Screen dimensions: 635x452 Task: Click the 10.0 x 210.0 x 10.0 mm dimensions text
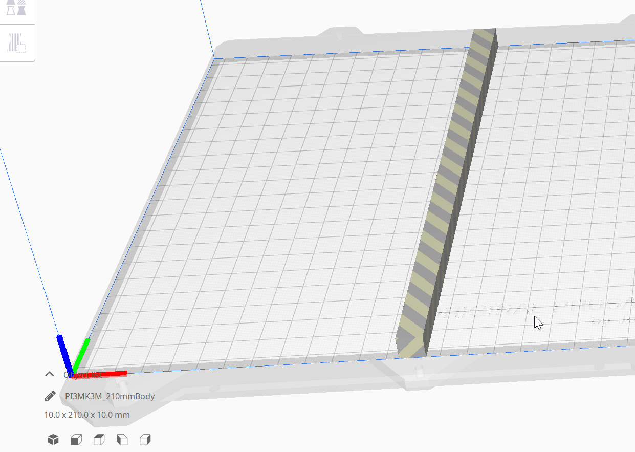[x=86, y=415]
